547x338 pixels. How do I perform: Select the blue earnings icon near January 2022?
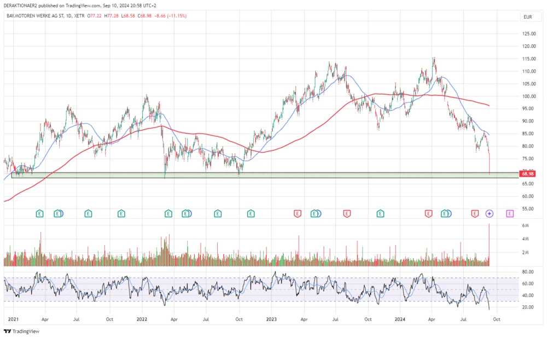point(186,214)
